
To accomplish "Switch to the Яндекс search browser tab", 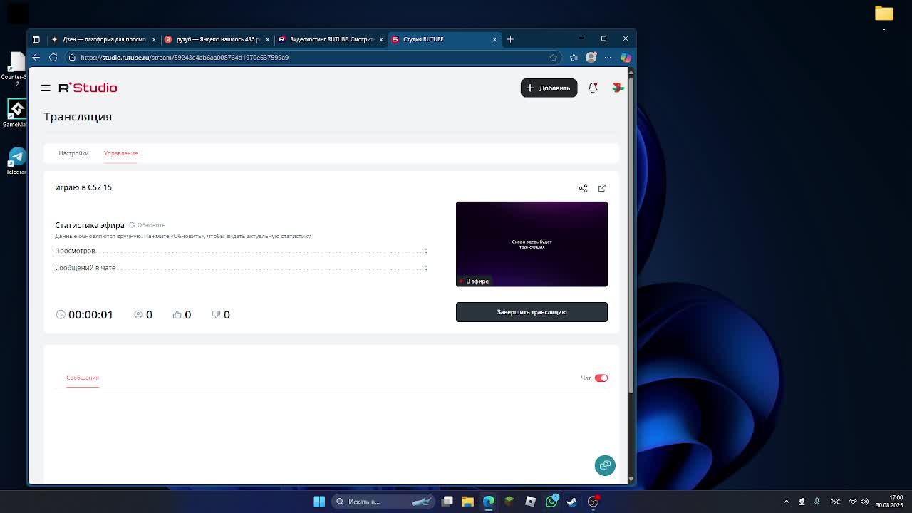I will (x=217, y=39).
